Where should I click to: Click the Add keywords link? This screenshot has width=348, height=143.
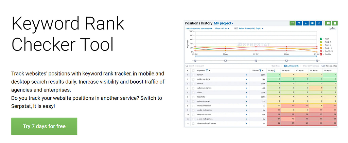point(291,66)
